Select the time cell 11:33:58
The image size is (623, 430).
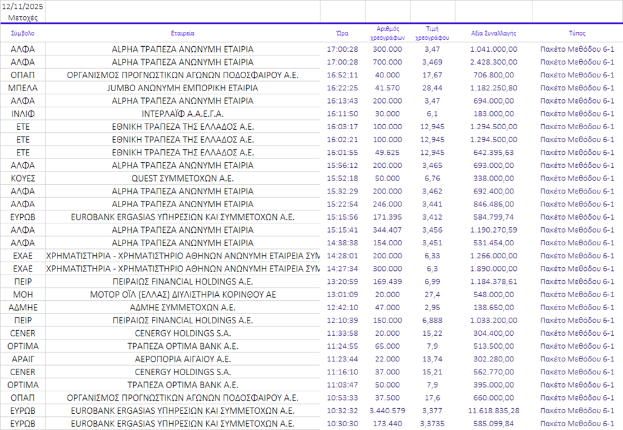click(x=342, y=333)
